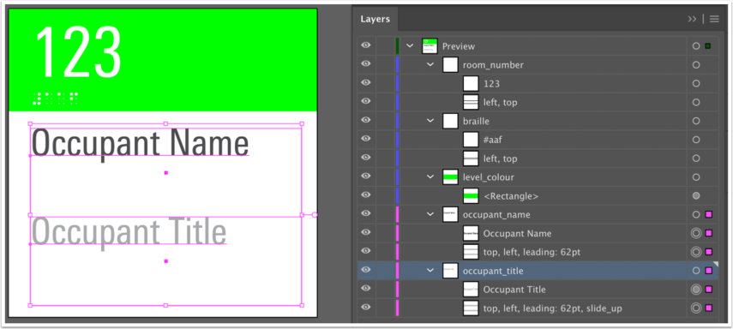Click target circle for braille layer
Image resolution: width=733 pixels, height=329 pixels.
696,121
